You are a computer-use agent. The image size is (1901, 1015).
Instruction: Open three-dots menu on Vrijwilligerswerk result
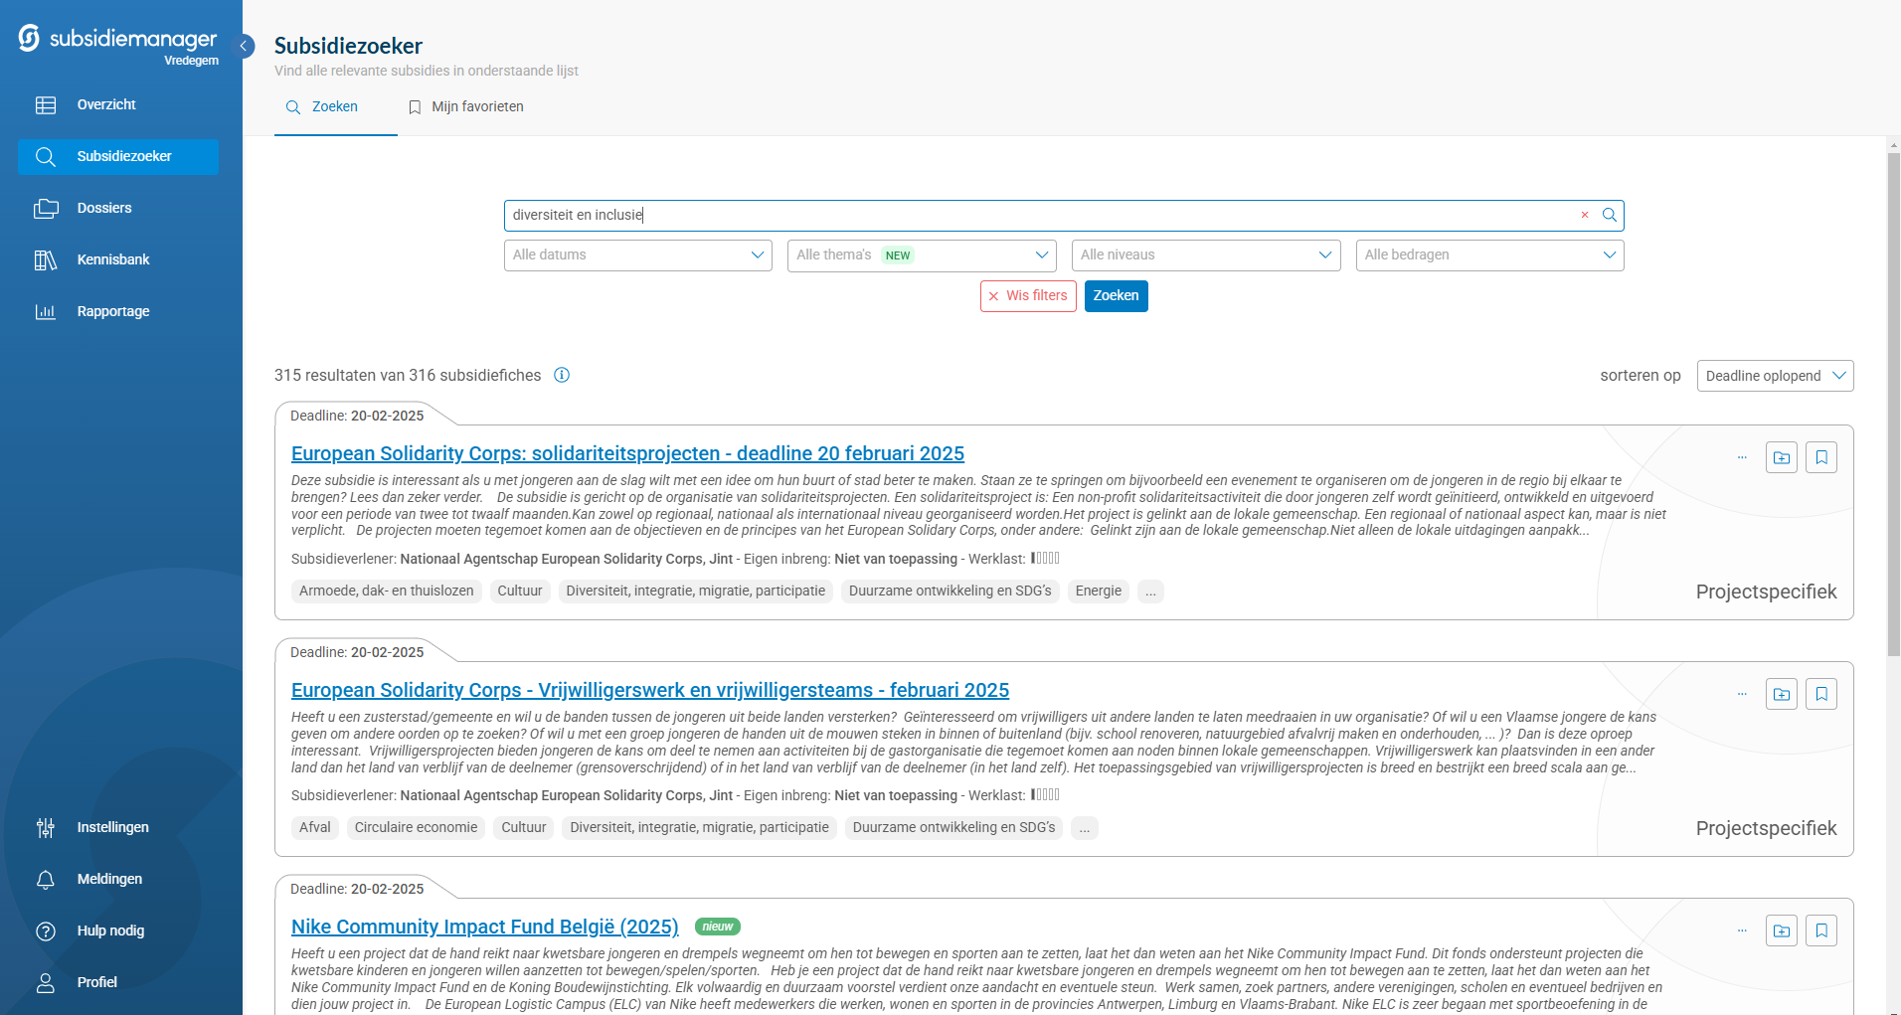coord(1742,694)
